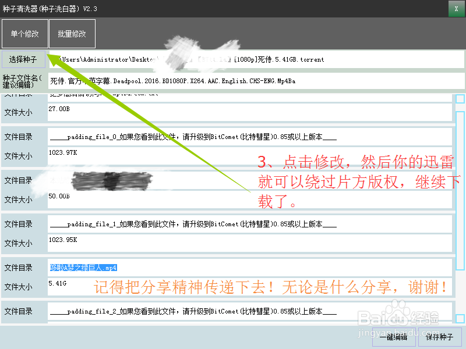Click the 5.41G file size value
466x349 pixels.
(x=58, y=283)
